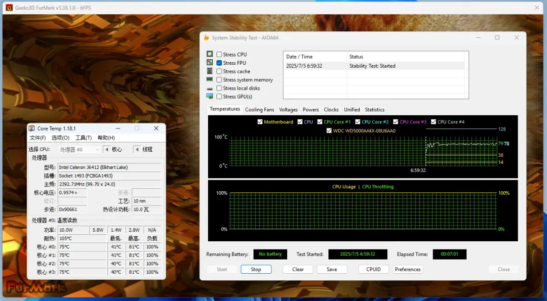Tick the Stress system memory checkbox
Screen dimensions: 547x301
[219, 80]
